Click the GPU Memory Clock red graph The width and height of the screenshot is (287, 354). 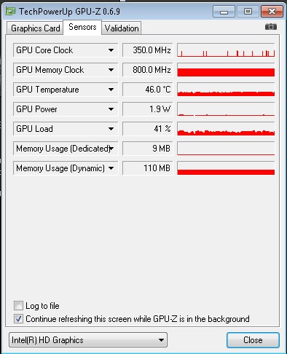point(226,70)
